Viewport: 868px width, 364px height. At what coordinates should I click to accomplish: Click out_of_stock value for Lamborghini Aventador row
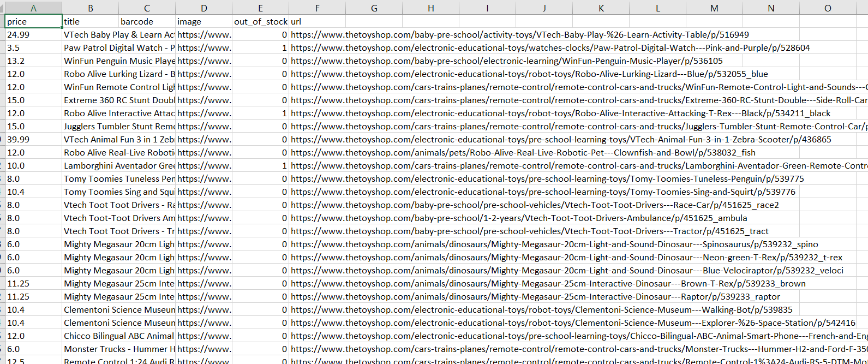coord(261,165)
